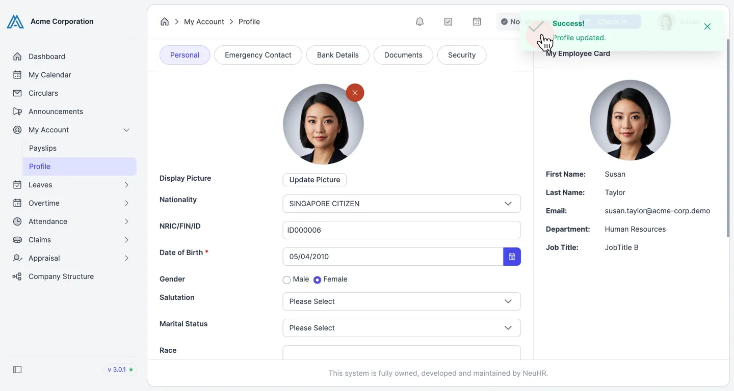Click the My Employee Card heading
Viewport: 734px width, 391px height.
point(578,53)
